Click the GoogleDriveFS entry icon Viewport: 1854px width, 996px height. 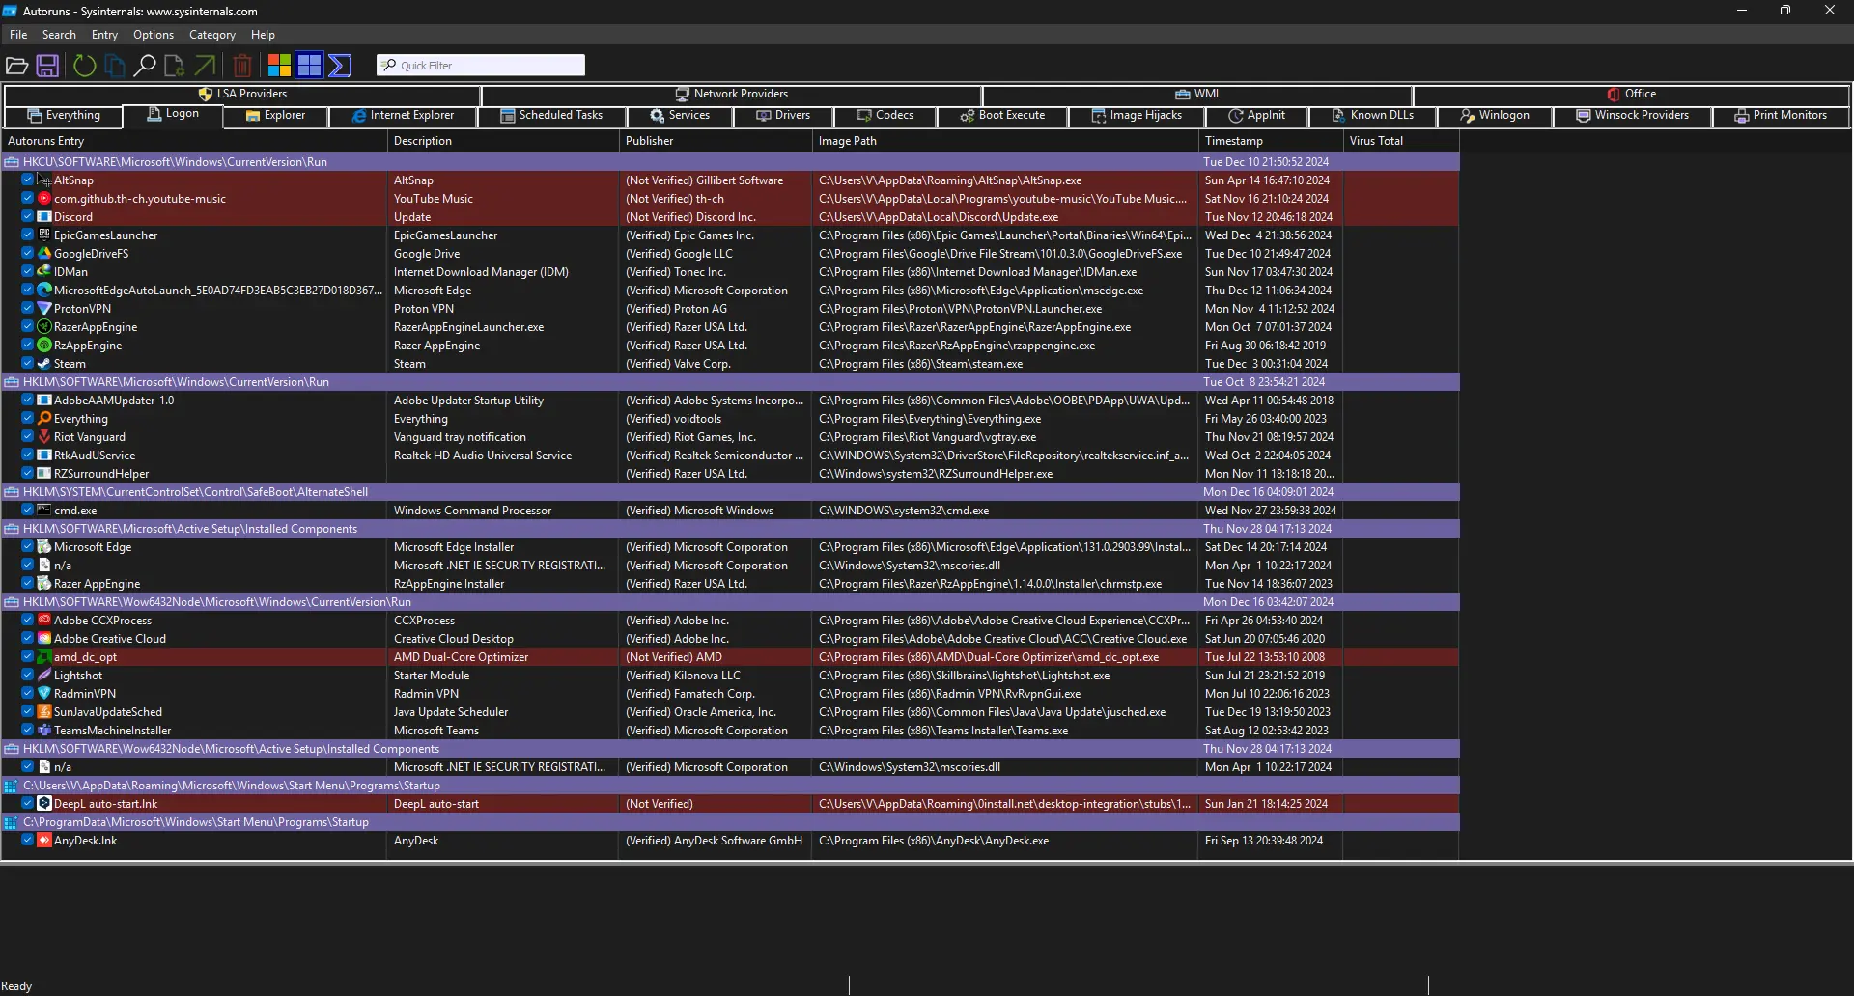44,254
